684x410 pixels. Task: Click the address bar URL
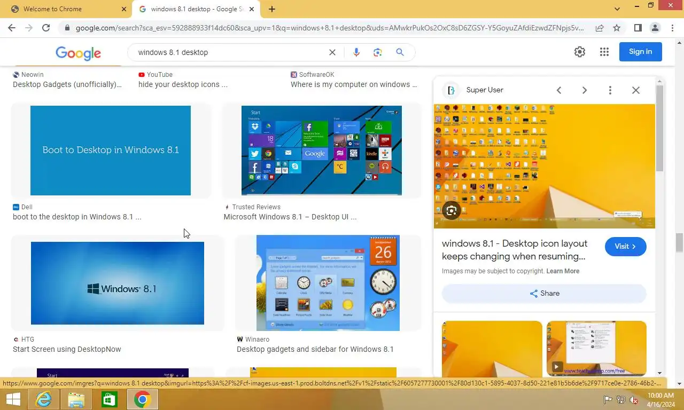330,28
